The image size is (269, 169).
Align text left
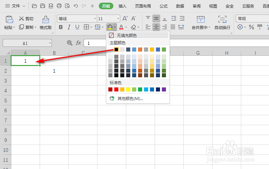(x=148, y=27)
